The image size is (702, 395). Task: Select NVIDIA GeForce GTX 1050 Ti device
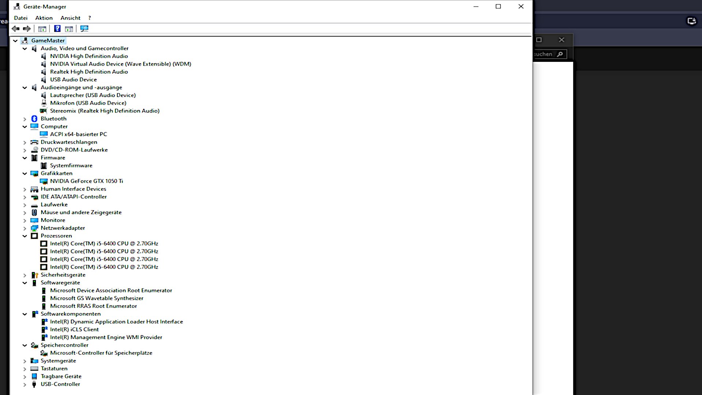[x=86, y=181]
